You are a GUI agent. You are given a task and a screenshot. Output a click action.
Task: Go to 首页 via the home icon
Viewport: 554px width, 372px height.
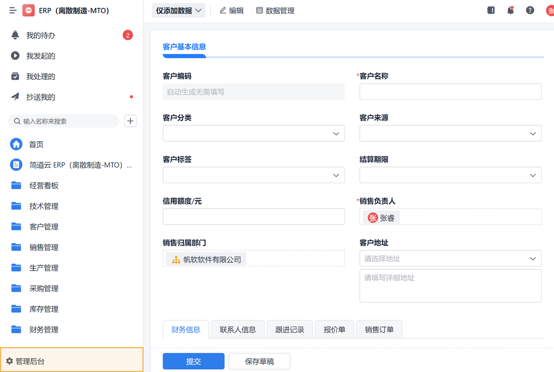(16, 144)
